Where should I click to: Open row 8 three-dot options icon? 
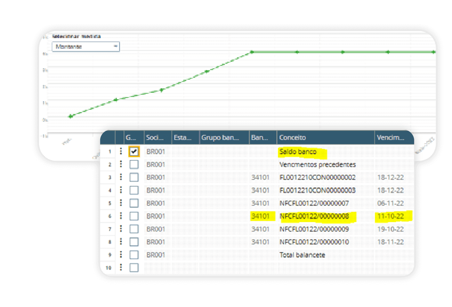(x=121, y=242)
